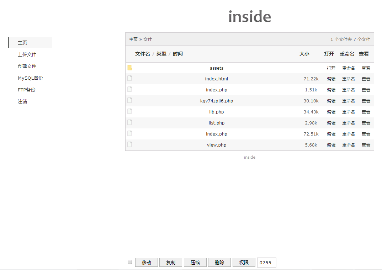This screenshot has height=270, width=382.
Task: Go to FTP备份 in sidebar
Action: click(x=27, y=90)
